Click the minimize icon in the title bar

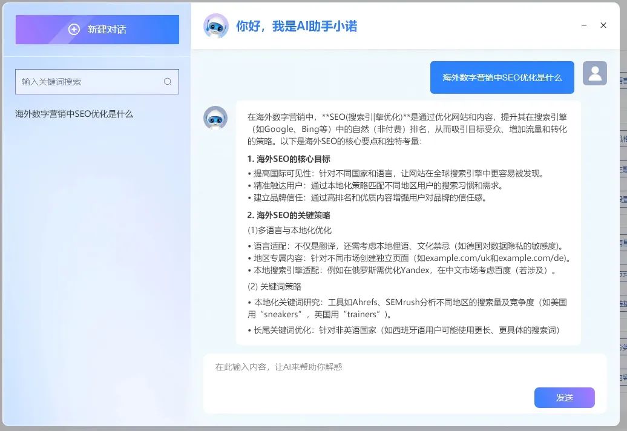583,26
